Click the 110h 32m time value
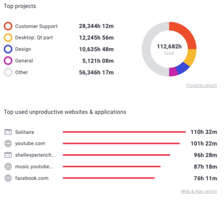Viewport: 224px width, 200px height. point(204,132)
